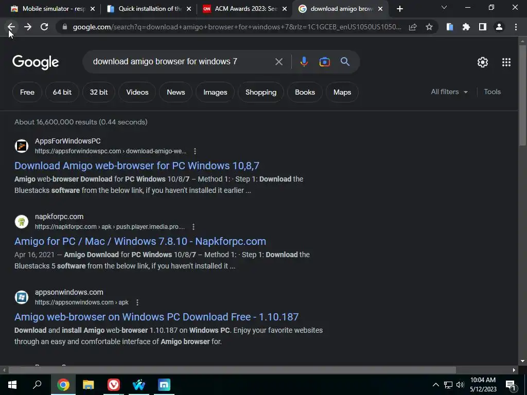
Task: Click the appsonwindows.com favicon
Action: 22,297
